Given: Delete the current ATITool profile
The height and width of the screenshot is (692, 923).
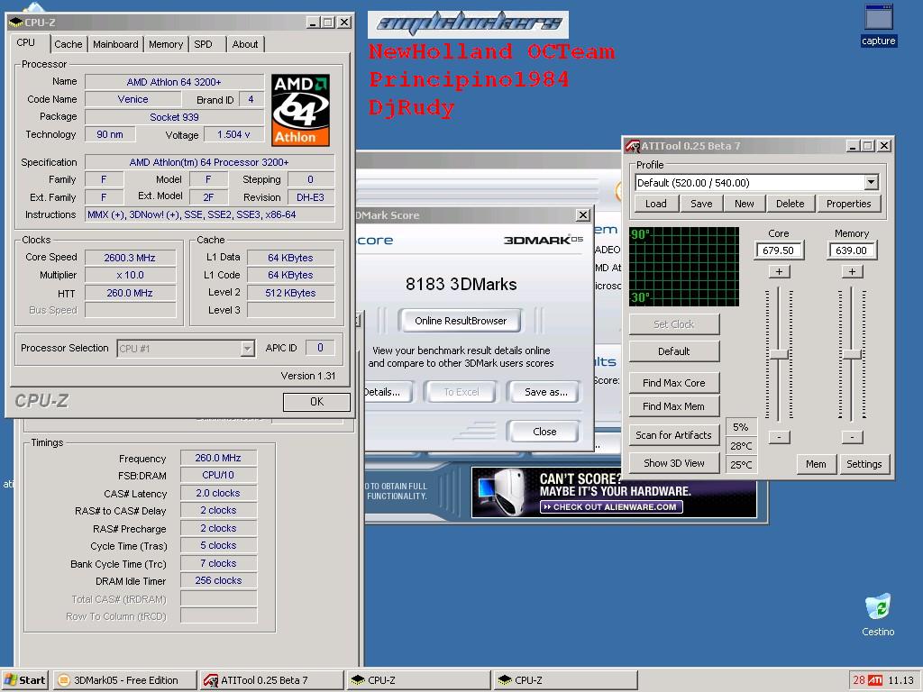Looking at the screenshot, I should (x=790, y=204).
